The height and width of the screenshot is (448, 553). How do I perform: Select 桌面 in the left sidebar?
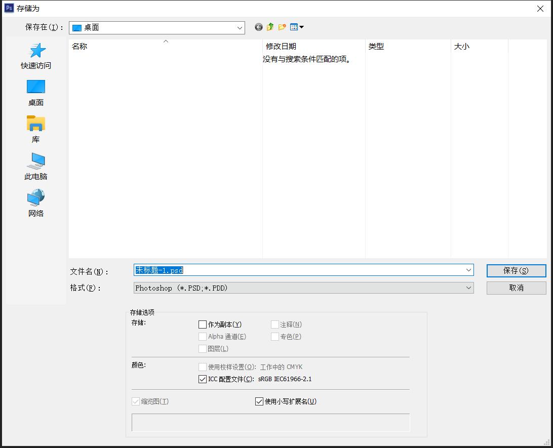35,93
